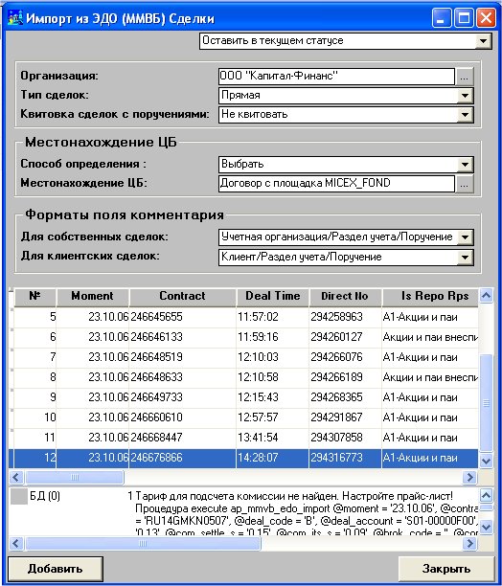This screenshot has height=586, width=502.
Task: Click the table's horizontal scroll left arrow
Action: point(16,477)
